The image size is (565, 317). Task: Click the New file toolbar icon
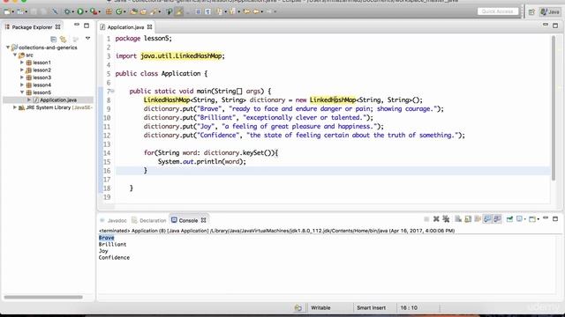pos(7,11)
